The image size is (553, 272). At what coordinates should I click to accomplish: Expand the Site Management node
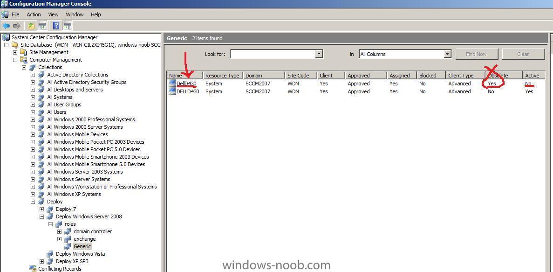15,52
